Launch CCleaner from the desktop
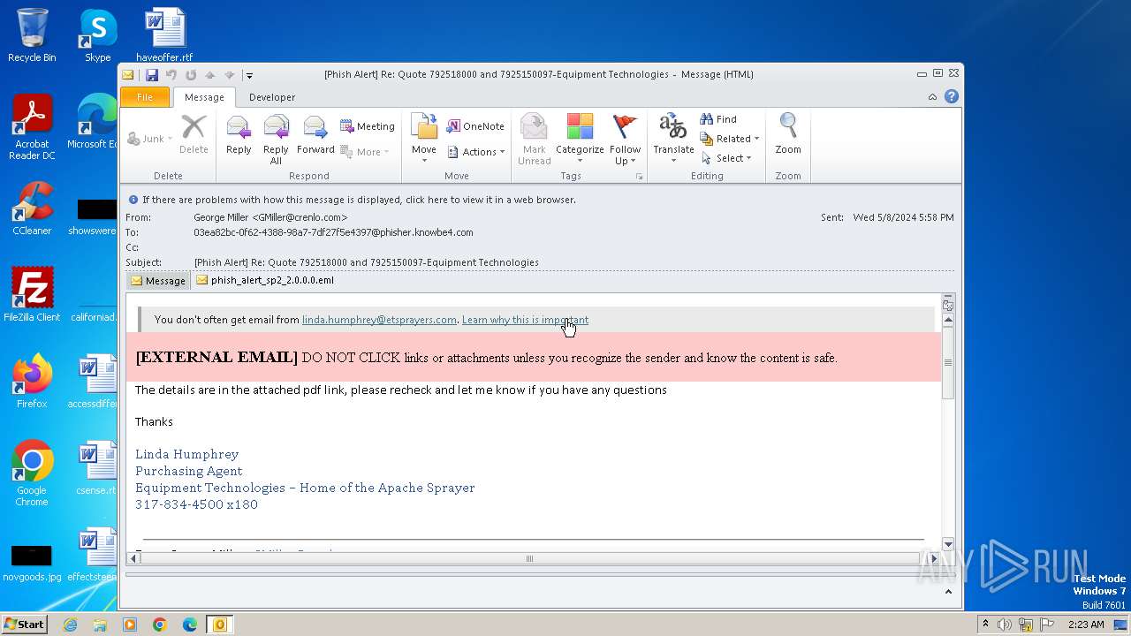Image resolution: width=1131 pixels, height=636 pixels. tap(32, 209)
